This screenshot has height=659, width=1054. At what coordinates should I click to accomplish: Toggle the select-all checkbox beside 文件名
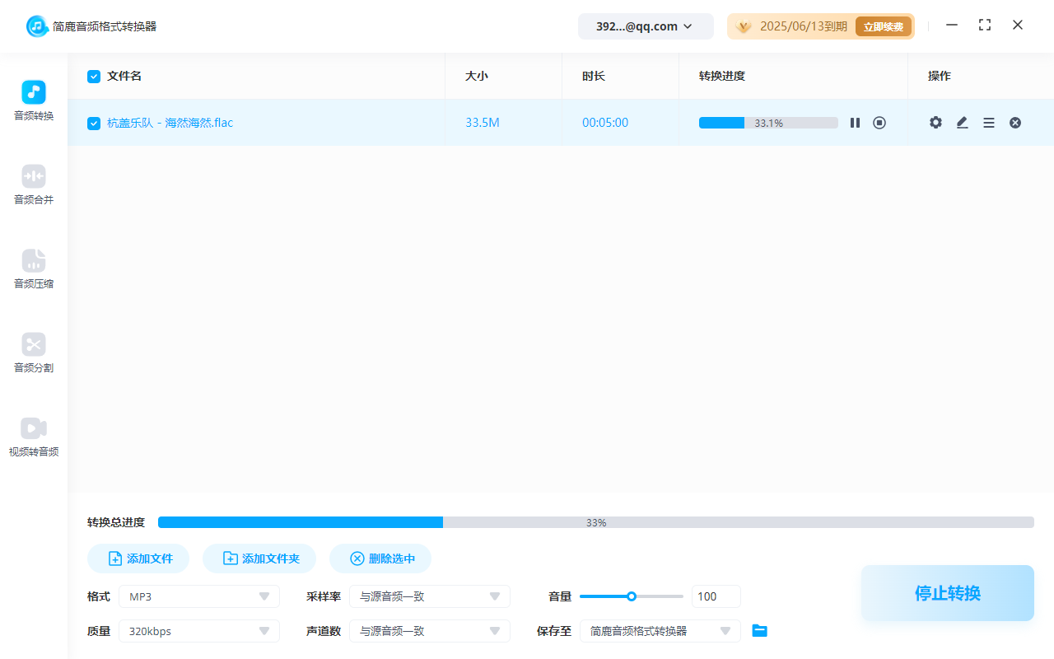94,77
